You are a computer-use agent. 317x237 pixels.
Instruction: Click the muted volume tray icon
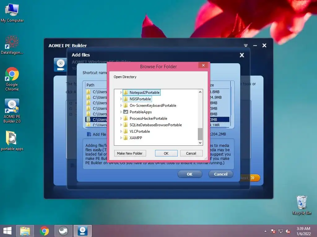tap(288, 231)
